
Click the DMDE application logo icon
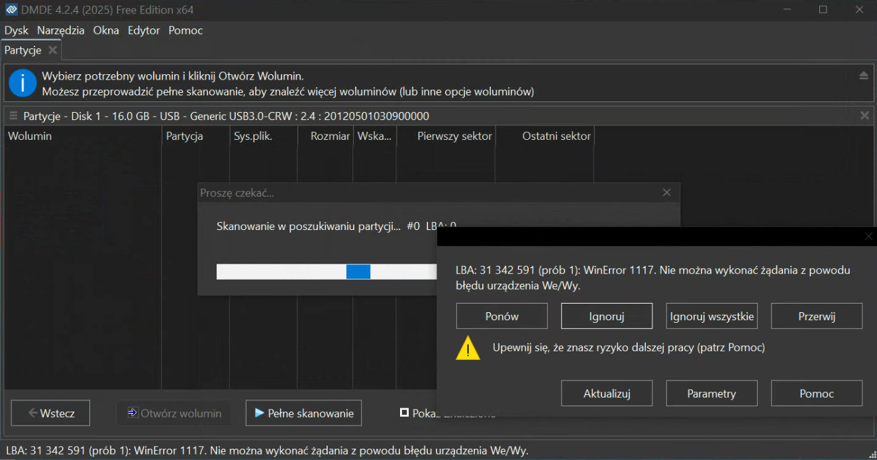pyautogui.click(x=11, y=10)
